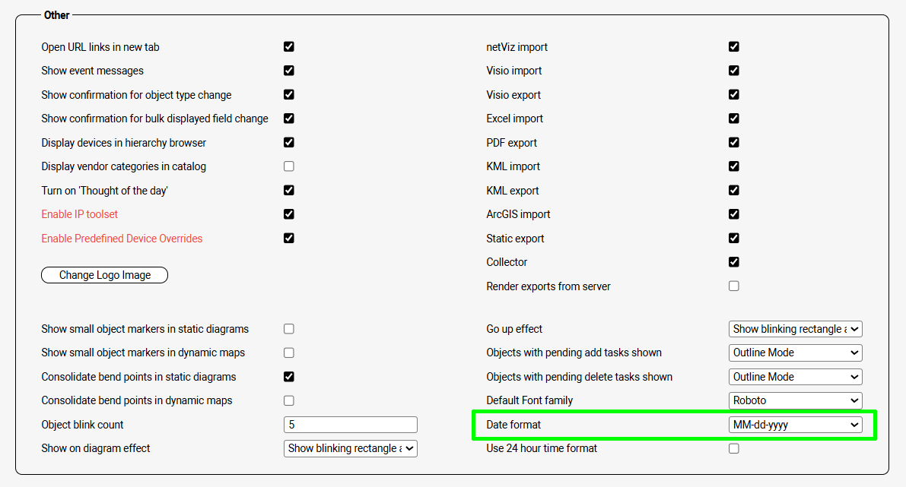The height and width of the screenshot is (487, 906).
Task: Enable 'Show small object markers in static diagrams'
Action: pyautogui.click(x=289, y=329)
